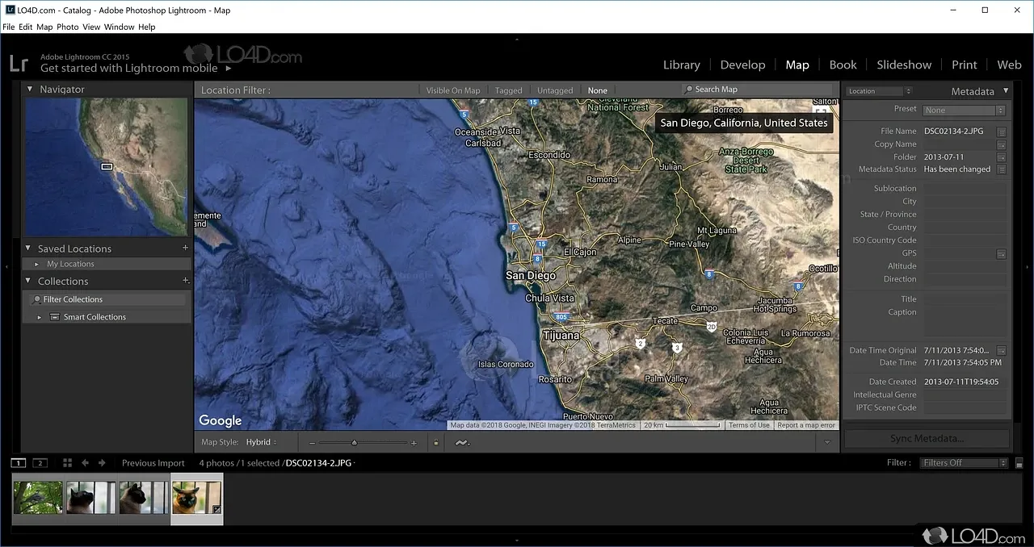Click Report a map error link
This screenshot has width=1034, height=547.
point(807,425)
